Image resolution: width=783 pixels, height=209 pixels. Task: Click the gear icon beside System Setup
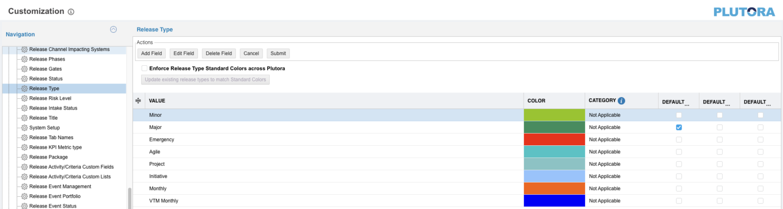tap(24, 128)
